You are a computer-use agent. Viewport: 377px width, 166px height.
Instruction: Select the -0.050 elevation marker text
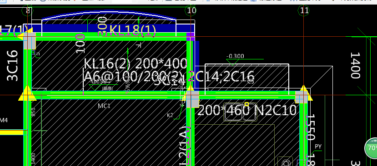click(98, 82)
